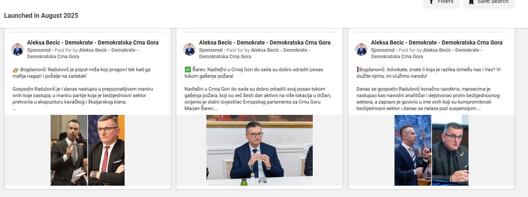Open the middle ad's advertiser profile picture
Image resolution: width=528 pixels, height=197 pixels.
click(189, 49)
